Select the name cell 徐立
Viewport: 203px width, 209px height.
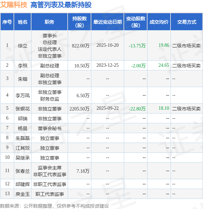pyautogui.click(x=23, y=46)
